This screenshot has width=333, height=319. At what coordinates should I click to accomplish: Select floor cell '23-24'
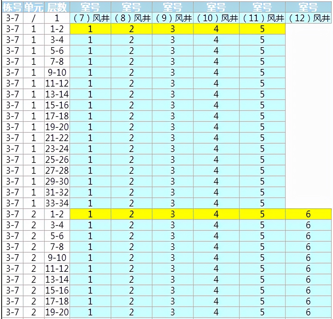[x=57, y=149]
